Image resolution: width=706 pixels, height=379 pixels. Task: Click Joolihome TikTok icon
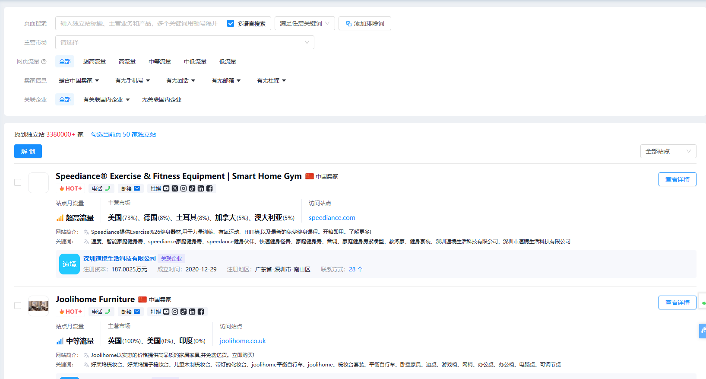(x=184, y=312)
